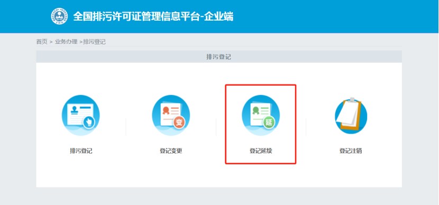
Task: Open the 登记变更 document icon
Action: pyautogui.click(x=171, y=115)
